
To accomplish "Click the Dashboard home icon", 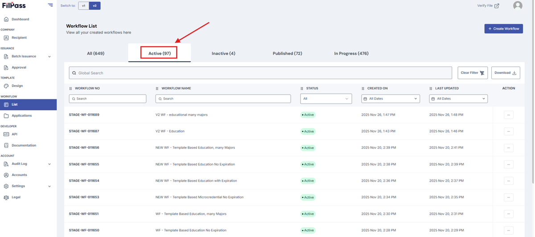I will [6, 19].
